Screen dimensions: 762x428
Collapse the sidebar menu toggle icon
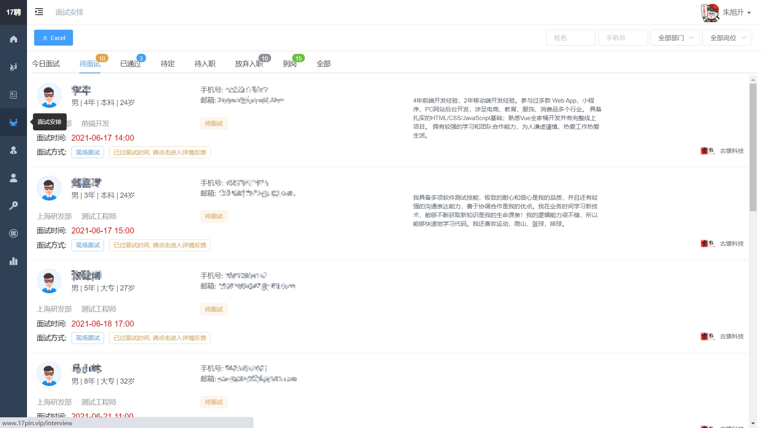click(x=39, y=12)
